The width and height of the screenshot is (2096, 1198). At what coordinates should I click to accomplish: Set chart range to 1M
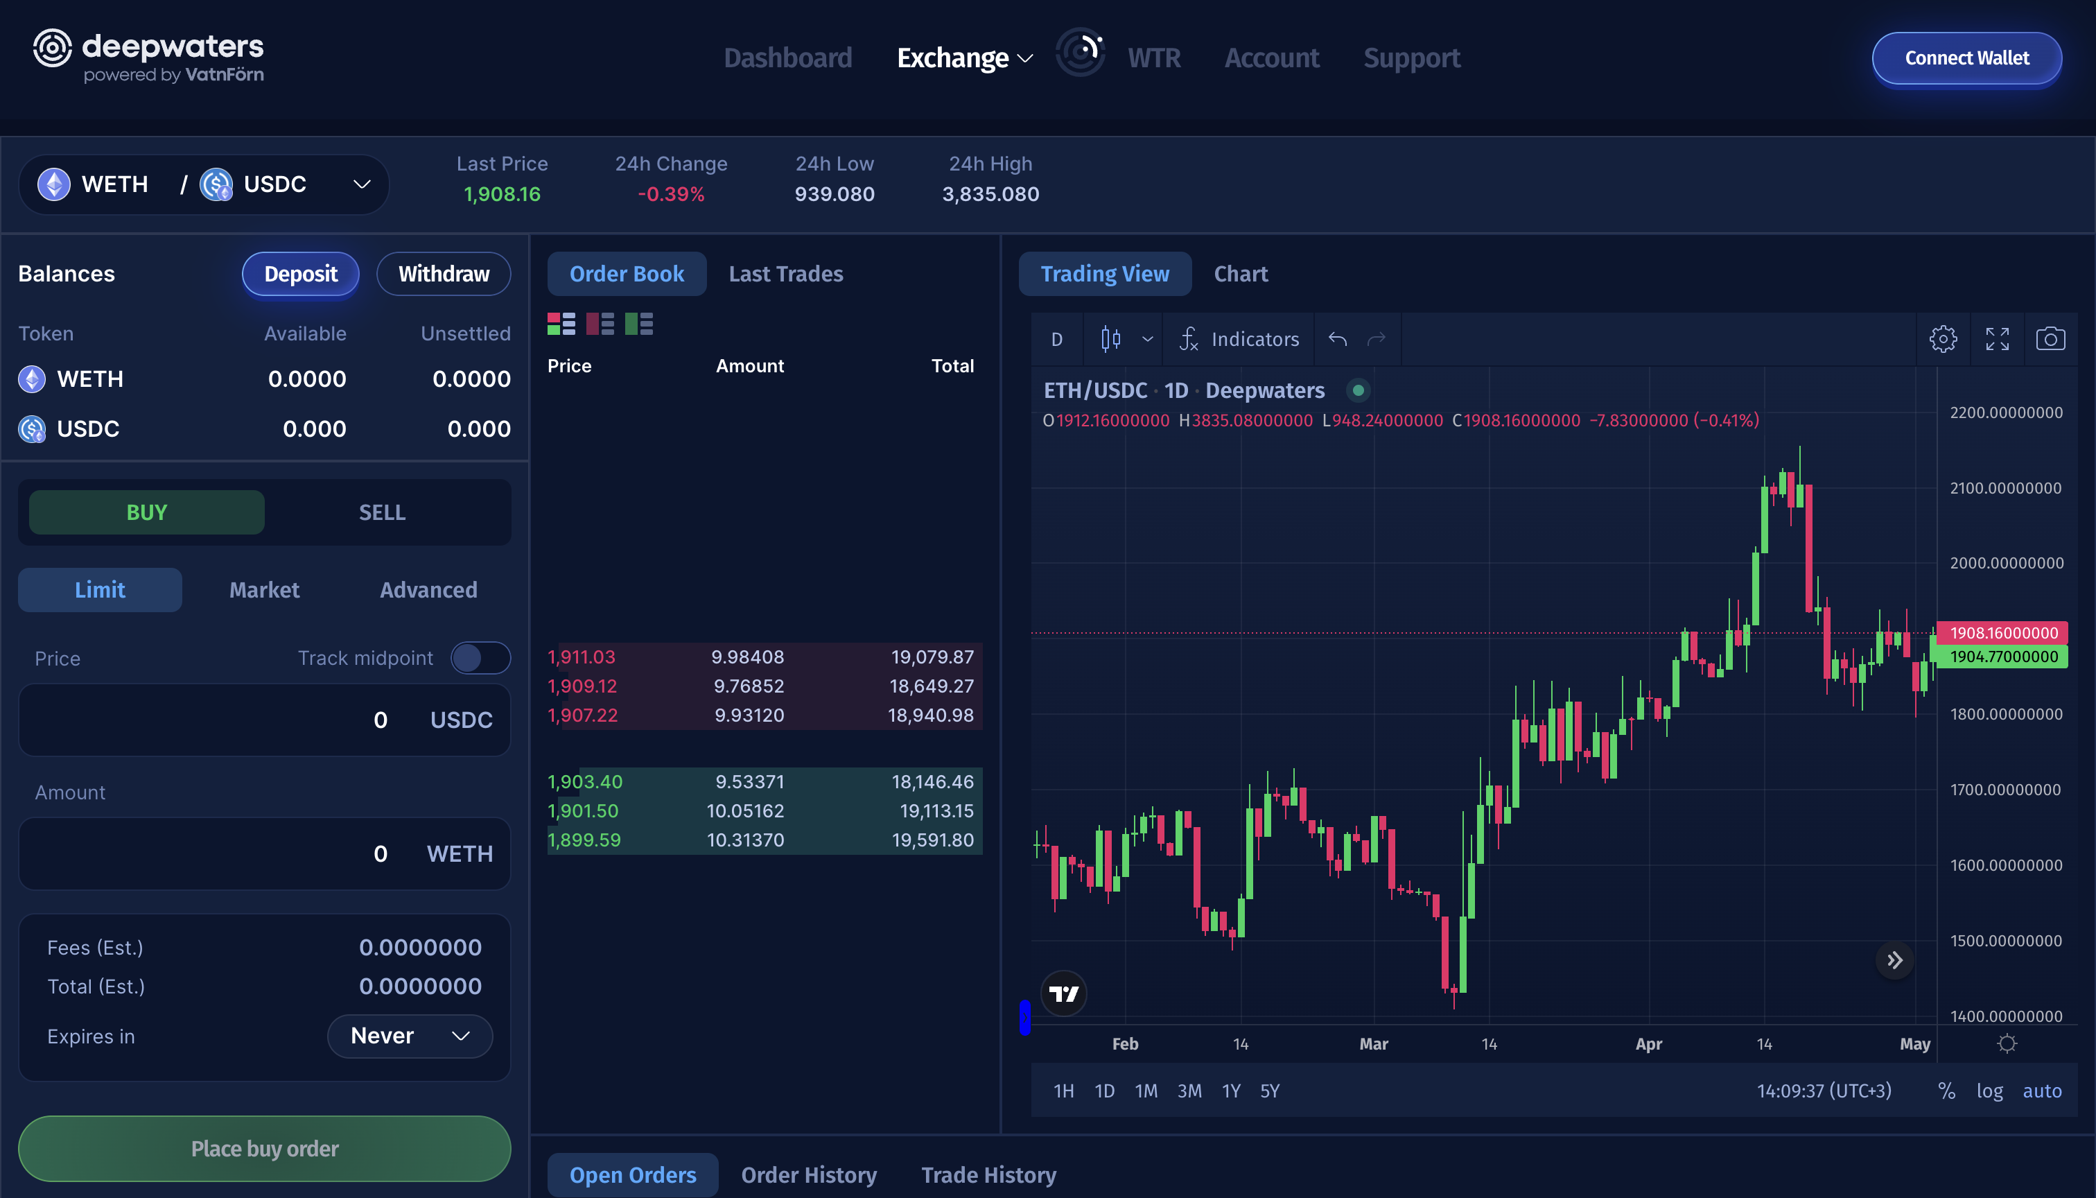[x=1146, y=1091]
